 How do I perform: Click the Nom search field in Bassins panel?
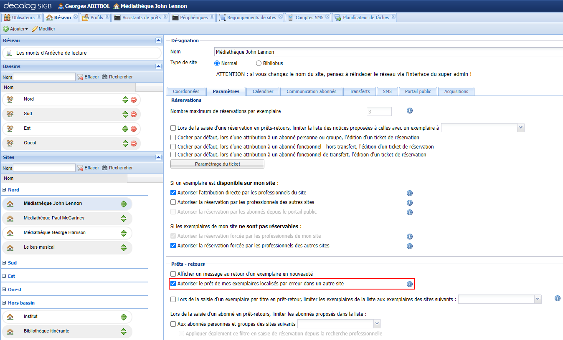point(44,76)
